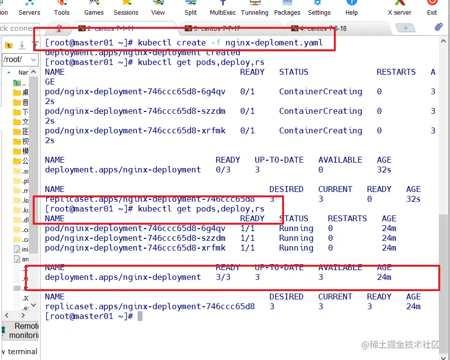Select the .dl hidden folder
This screenshot has width=450, height=360.
21,220
